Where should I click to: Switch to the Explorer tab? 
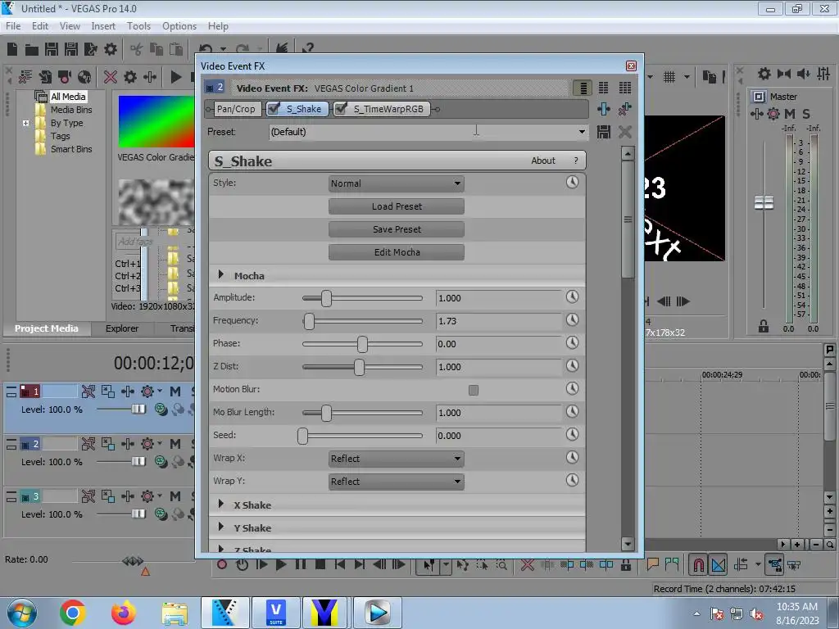[122, 328]
